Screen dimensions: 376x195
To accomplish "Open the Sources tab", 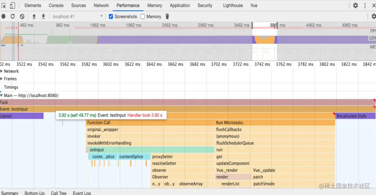I will [78, 5].
